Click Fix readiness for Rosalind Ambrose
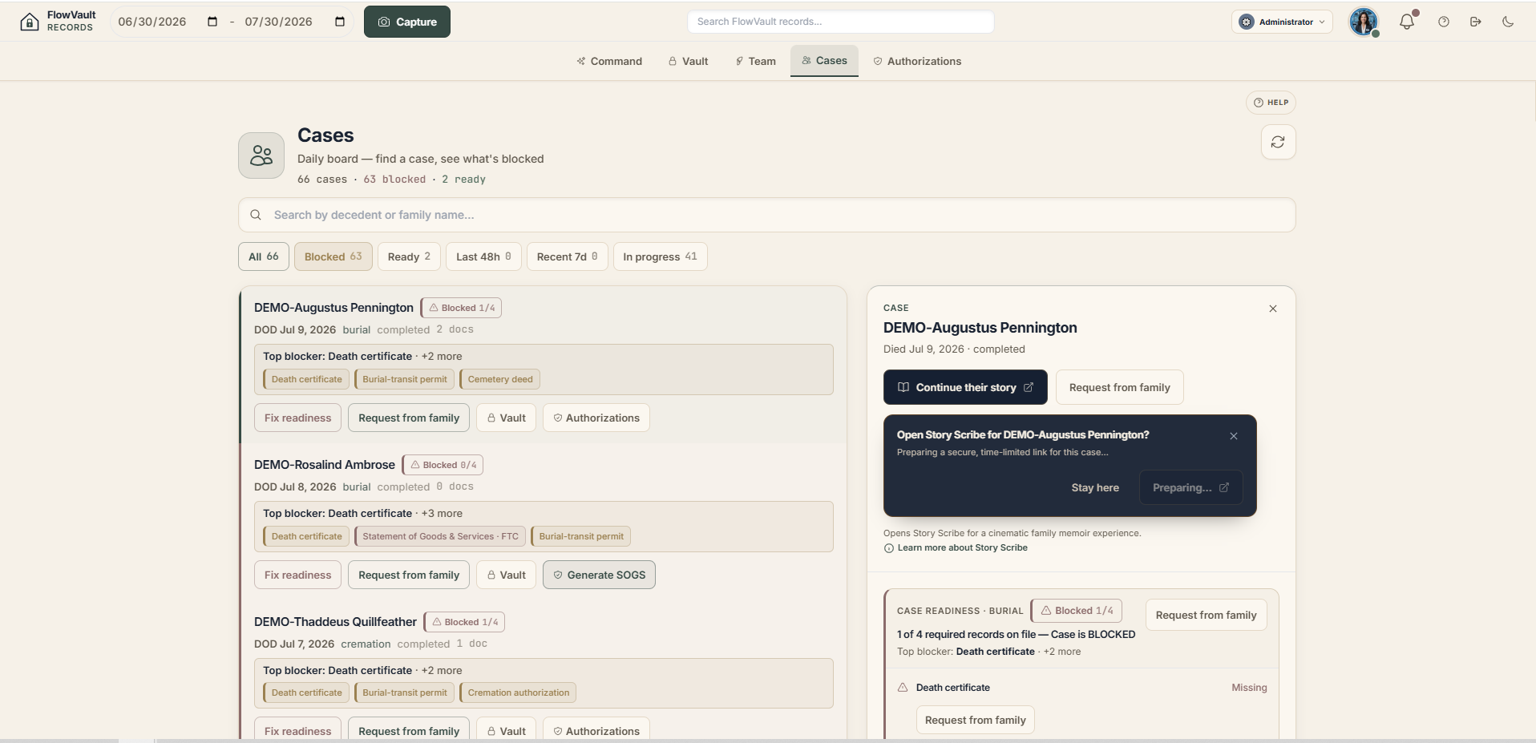Screen dimensions: 1536x743 click(x=298, y=575)
